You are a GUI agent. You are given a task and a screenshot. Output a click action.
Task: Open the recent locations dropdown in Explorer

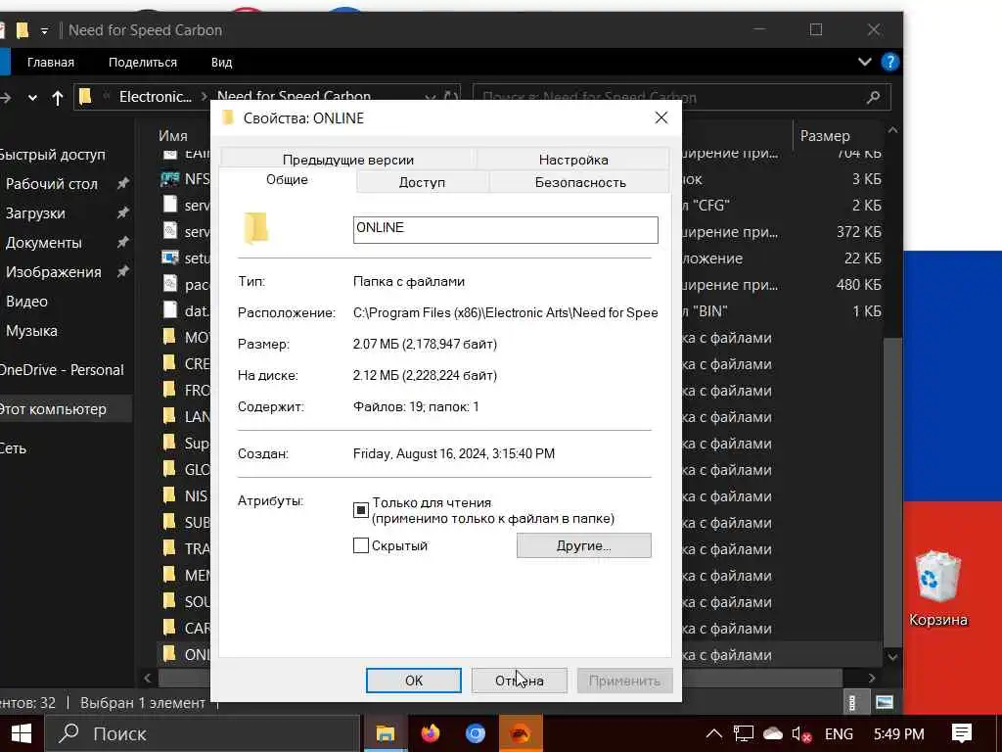32,98
